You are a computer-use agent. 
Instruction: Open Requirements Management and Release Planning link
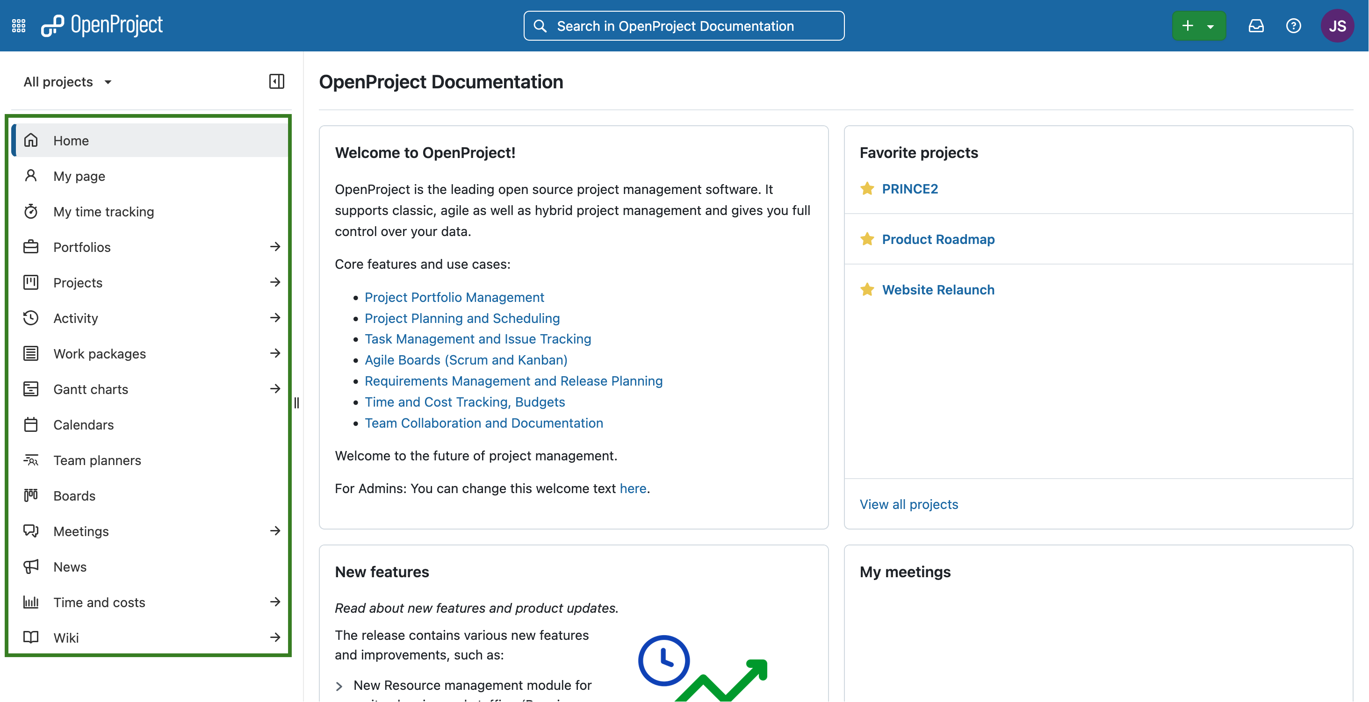point(513,381)
